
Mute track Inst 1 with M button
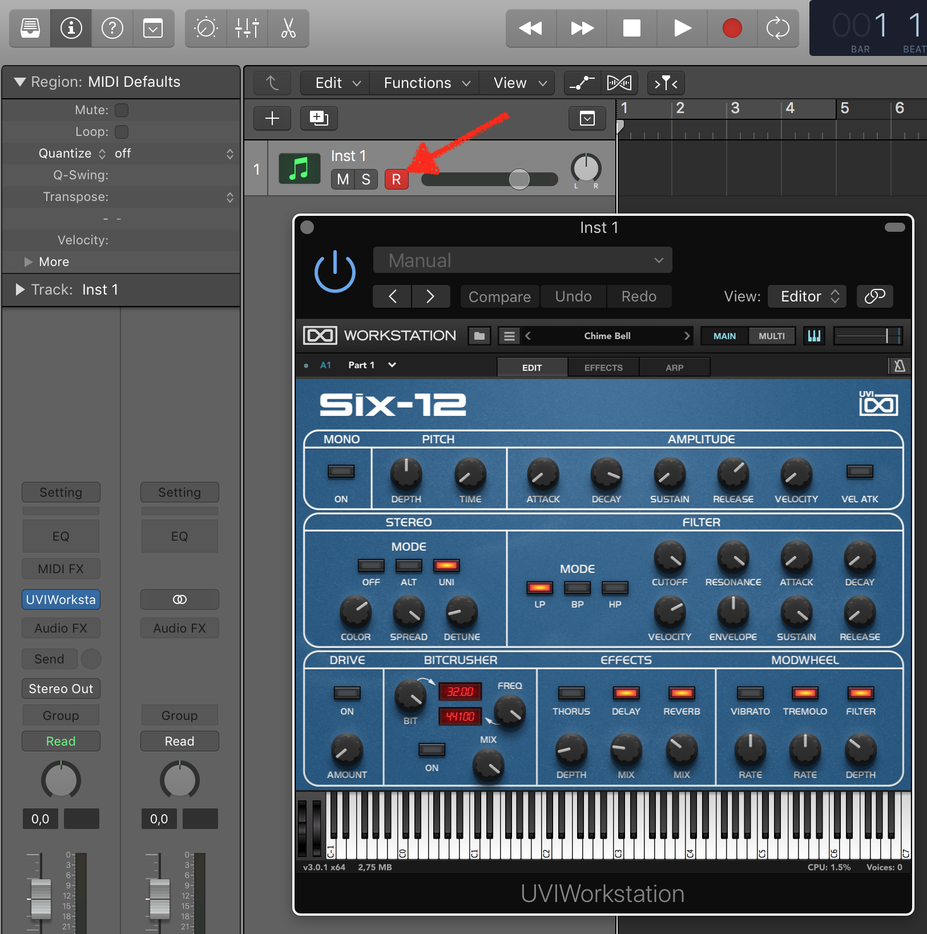[x=343, y=179]
